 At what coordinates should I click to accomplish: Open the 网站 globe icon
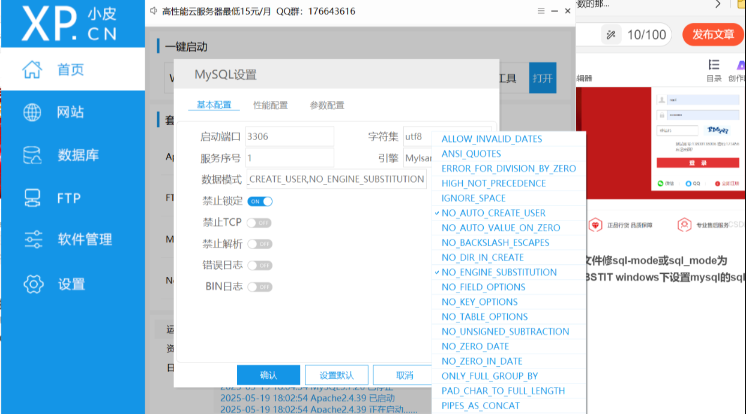32,112
